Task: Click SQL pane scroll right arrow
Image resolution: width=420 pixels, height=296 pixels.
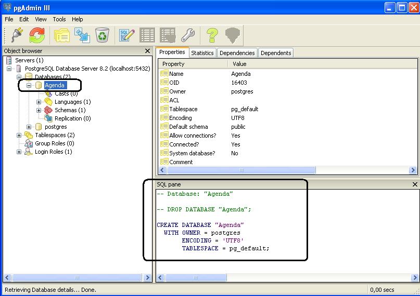Action: (x=414, y=278)
